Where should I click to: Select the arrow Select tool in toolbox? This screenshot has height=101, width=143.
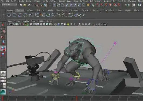pos(3,25)
